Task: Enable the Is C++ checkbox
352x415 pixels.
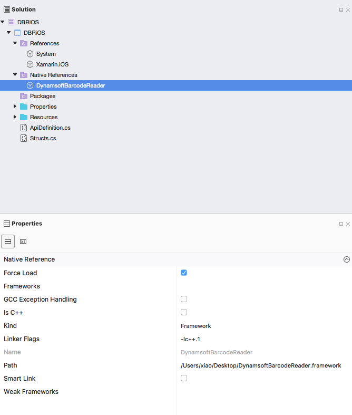Action: click(x=184, y=312)
